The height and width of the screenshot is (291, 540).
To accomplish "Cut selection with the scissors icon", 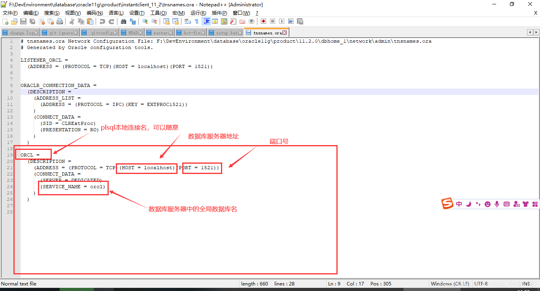I will point(72,21).
